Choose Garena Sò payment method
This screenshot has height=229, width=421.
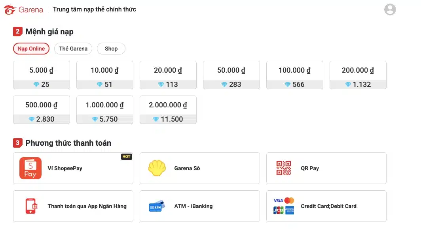click(200, 168)
